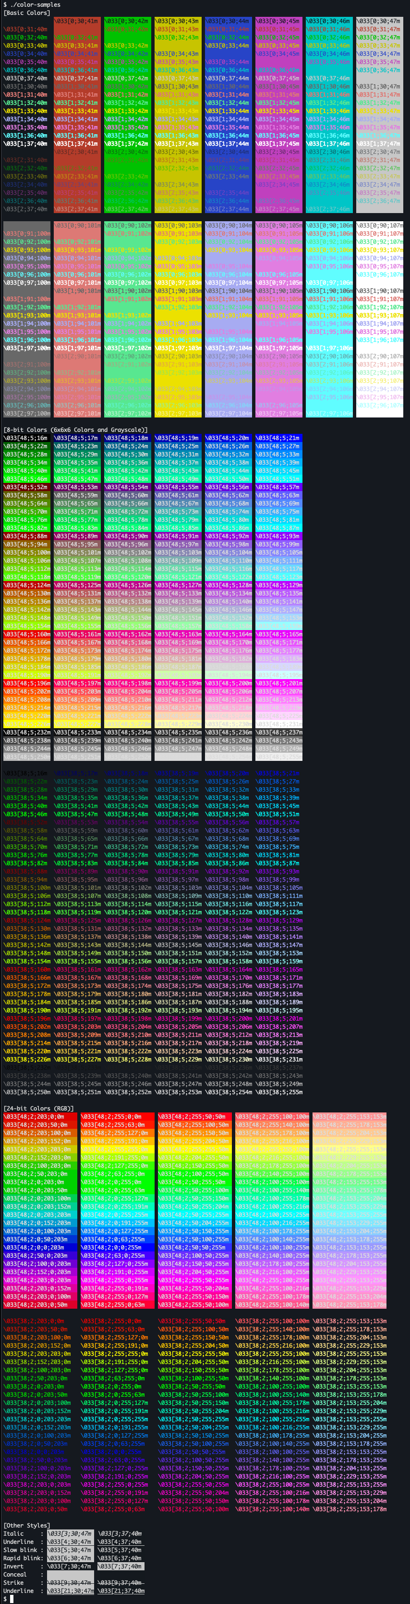Click the bright-white background sample \033[0;90;107m
The width and height of the screenshot is (410, 1604).
pos(380,225)
